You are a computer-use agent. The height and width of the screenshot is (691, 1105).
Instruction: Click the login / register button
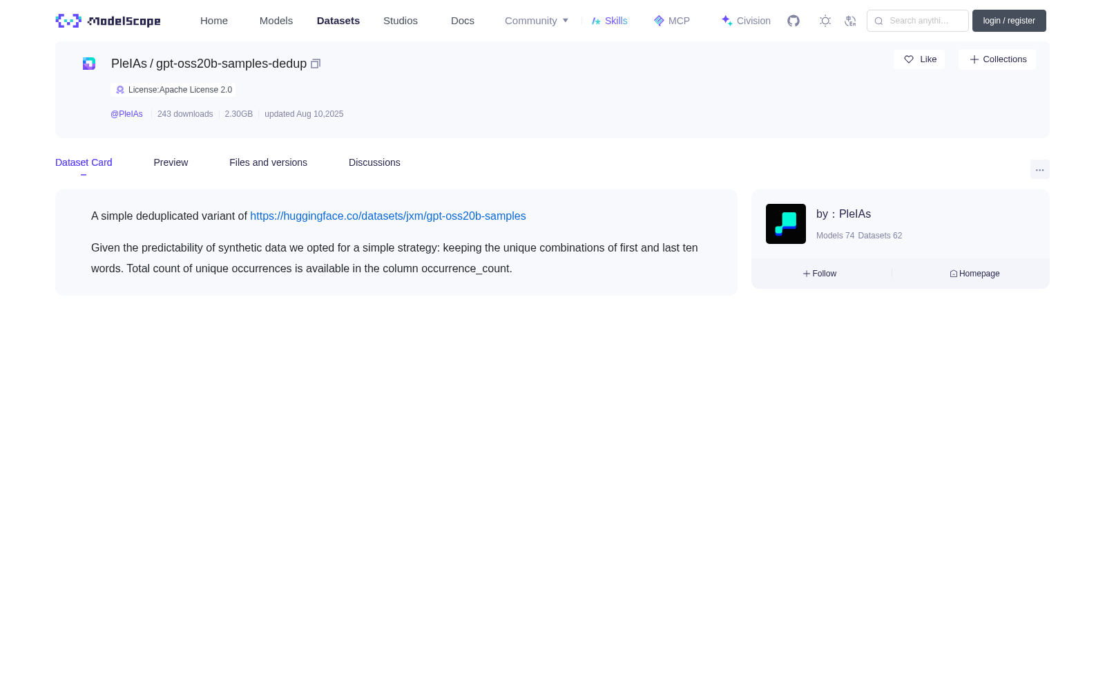(1009, 21)
